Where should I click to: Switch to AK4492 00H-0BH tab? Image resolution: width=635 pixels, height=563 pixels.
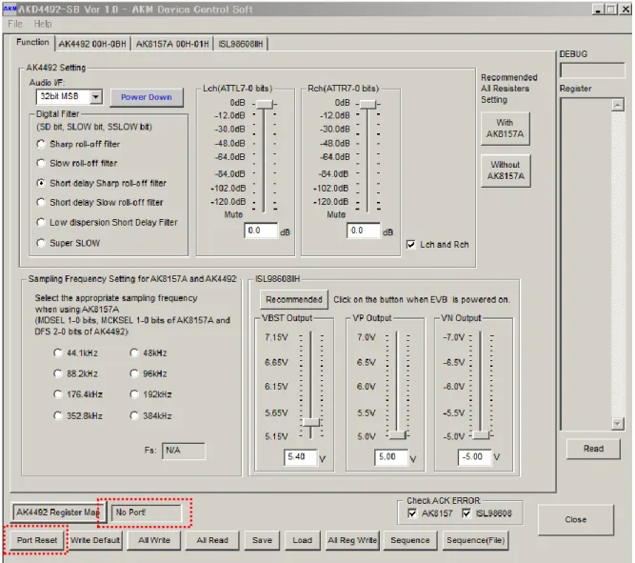(x=92, y=44)
